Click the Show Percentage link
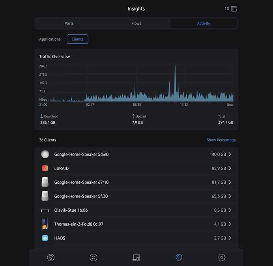This screenshot has height=266, width=273. click(221, 140)
